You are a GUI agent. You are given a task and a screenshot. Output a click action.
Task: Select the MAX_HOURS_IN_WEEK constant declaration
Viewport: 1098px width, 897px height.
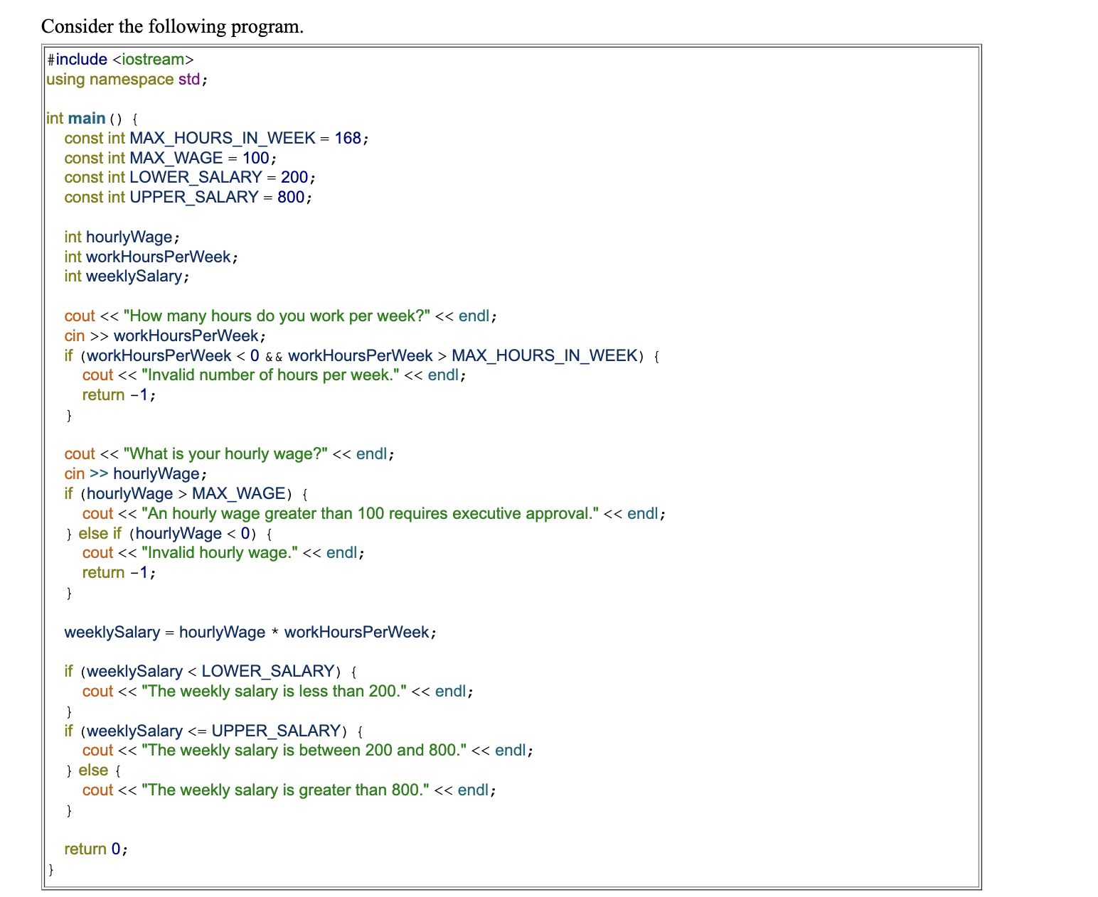[x=215, y=138]
